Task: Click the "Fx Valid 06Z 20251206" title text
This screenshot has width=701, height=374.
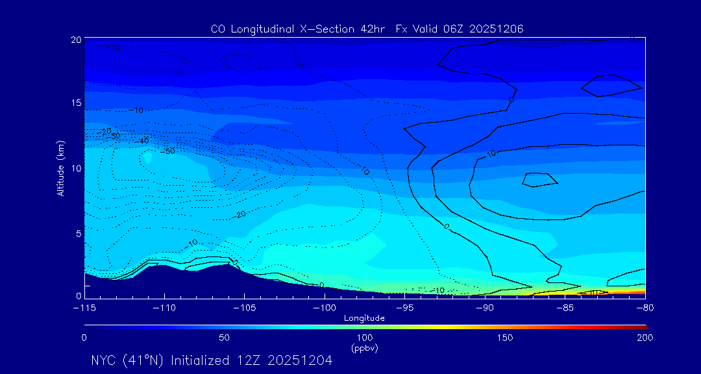Action: [460, 29]
